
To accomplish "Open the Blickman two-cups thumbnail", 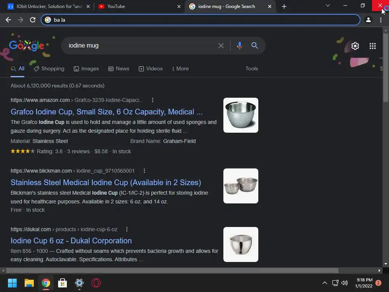I will click(x=240, y=186).
